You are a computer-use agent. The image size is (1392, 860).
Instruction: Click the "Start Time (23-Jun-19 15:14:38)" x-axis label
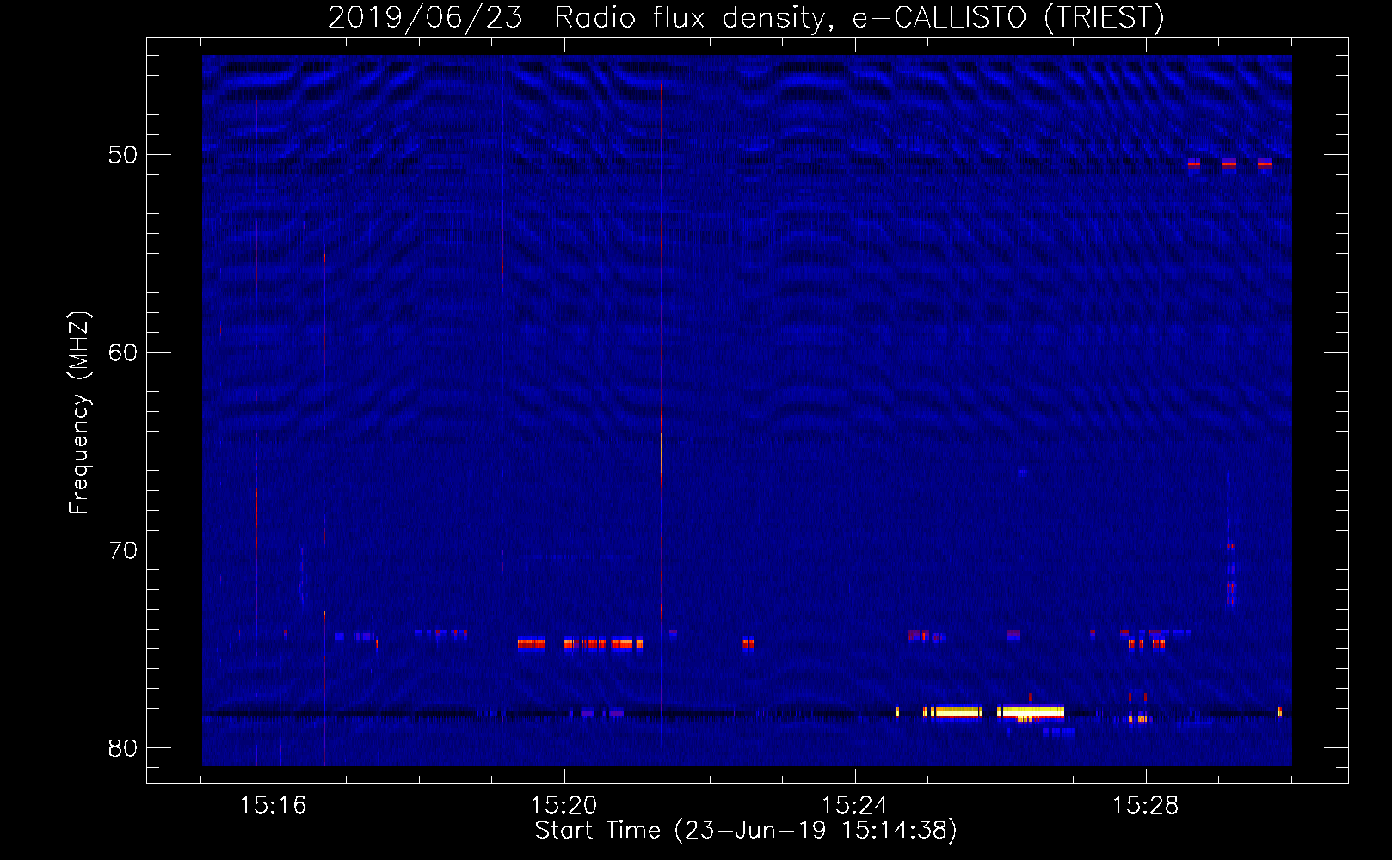746,831
